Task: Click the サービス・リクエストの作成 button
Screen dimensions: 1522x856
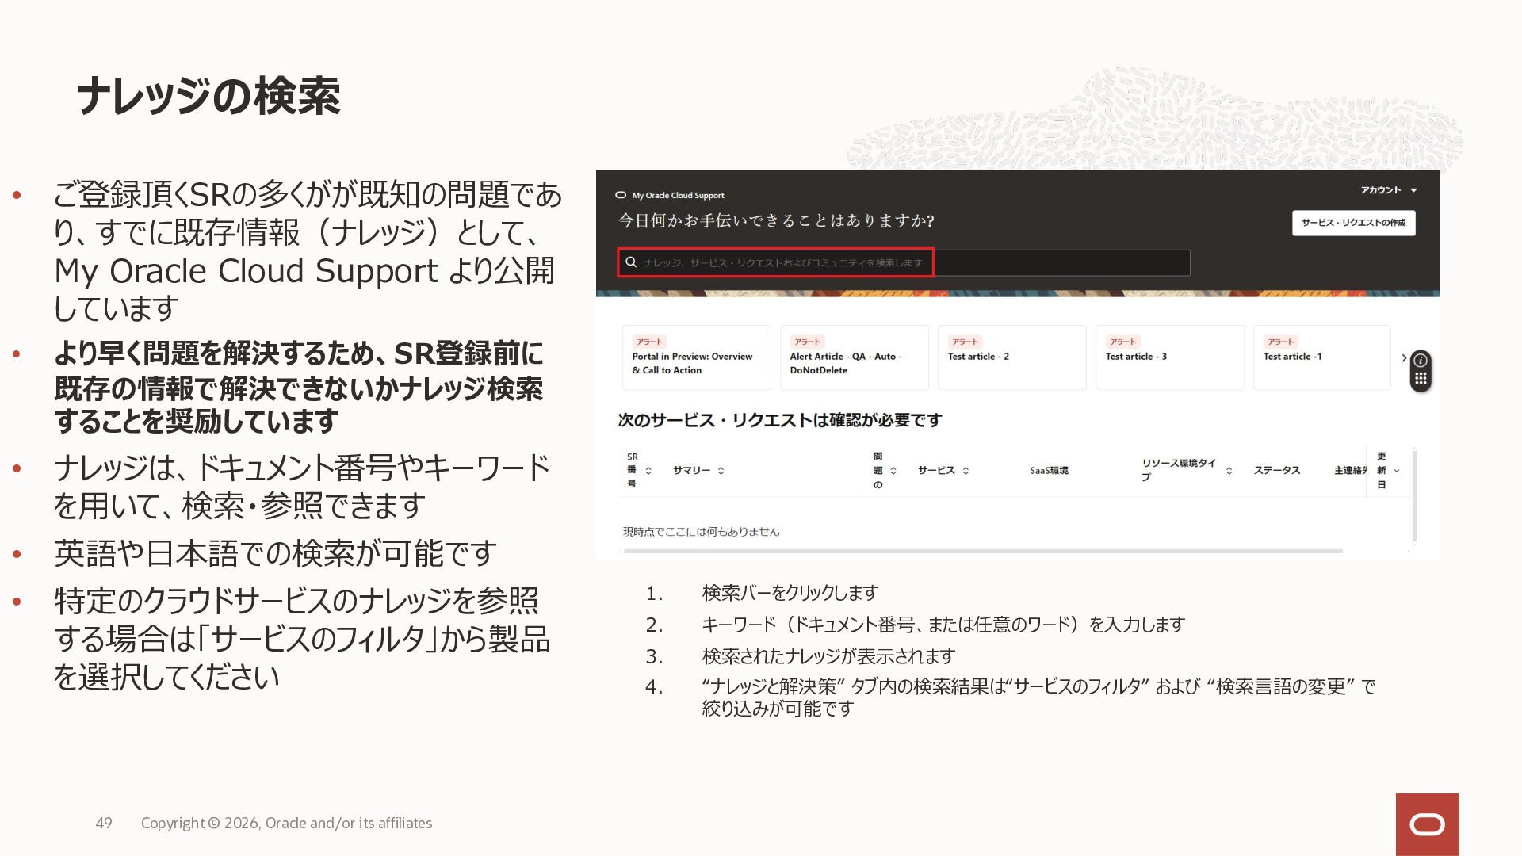Action: tap(1353, 223)
